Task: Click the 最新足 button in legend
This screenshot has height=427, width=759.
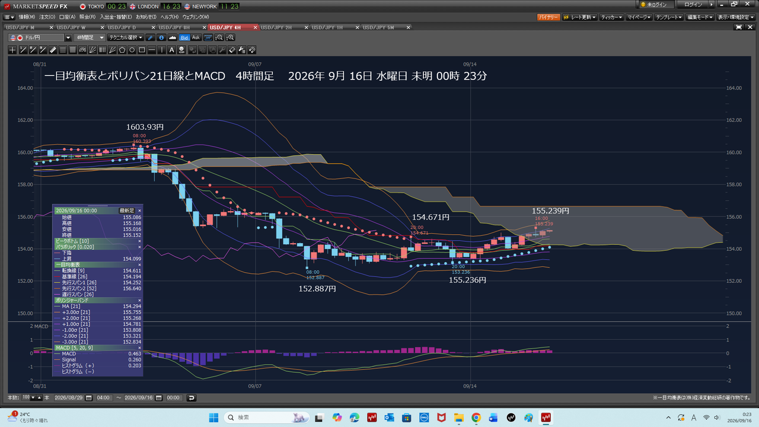Action: 127,211
